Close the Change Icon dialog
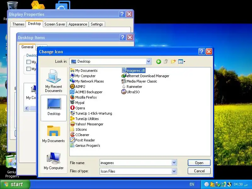The image size is (252, 189). point(209,52)
